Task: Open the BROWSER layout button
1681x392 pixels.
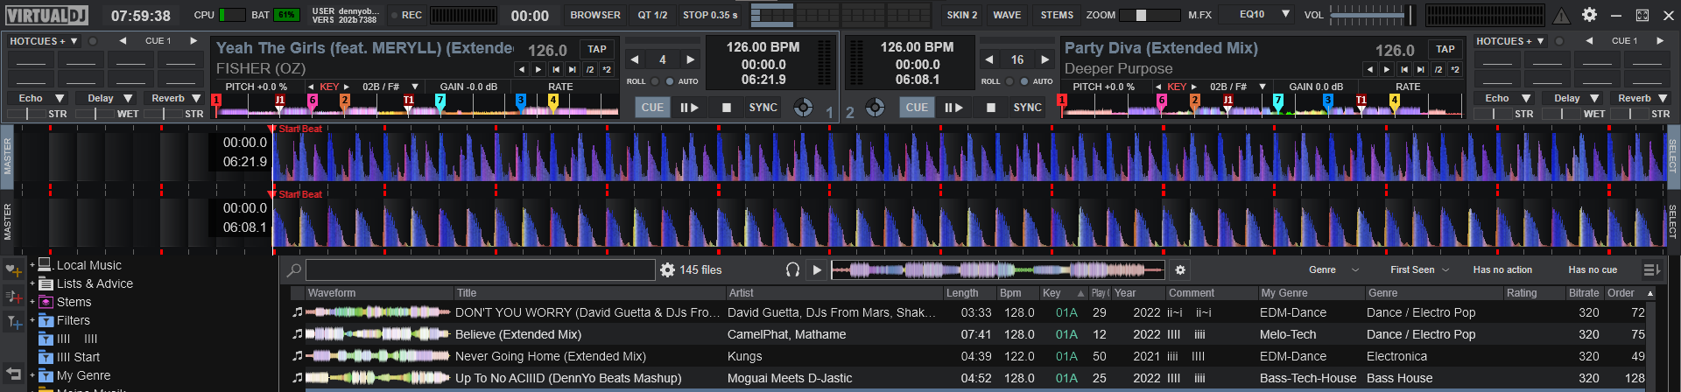Action: [x=595, y=15]
